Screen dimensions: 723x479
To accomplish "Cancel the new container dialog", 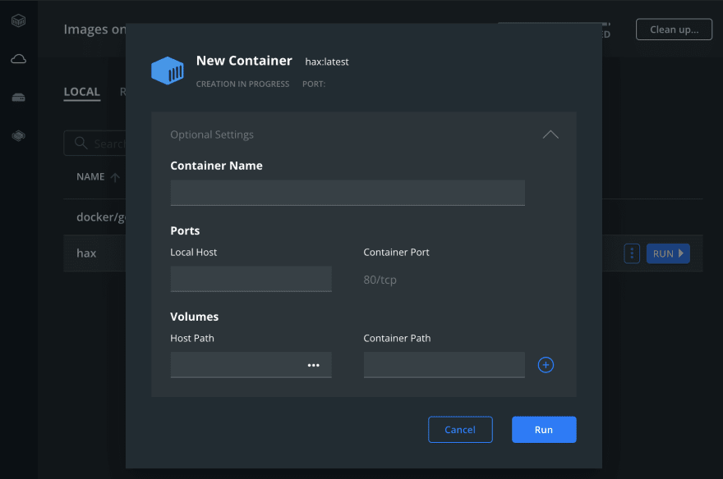I will [460, 430].
